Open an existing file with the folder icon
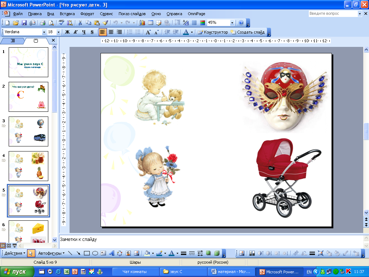 point(16,23)
